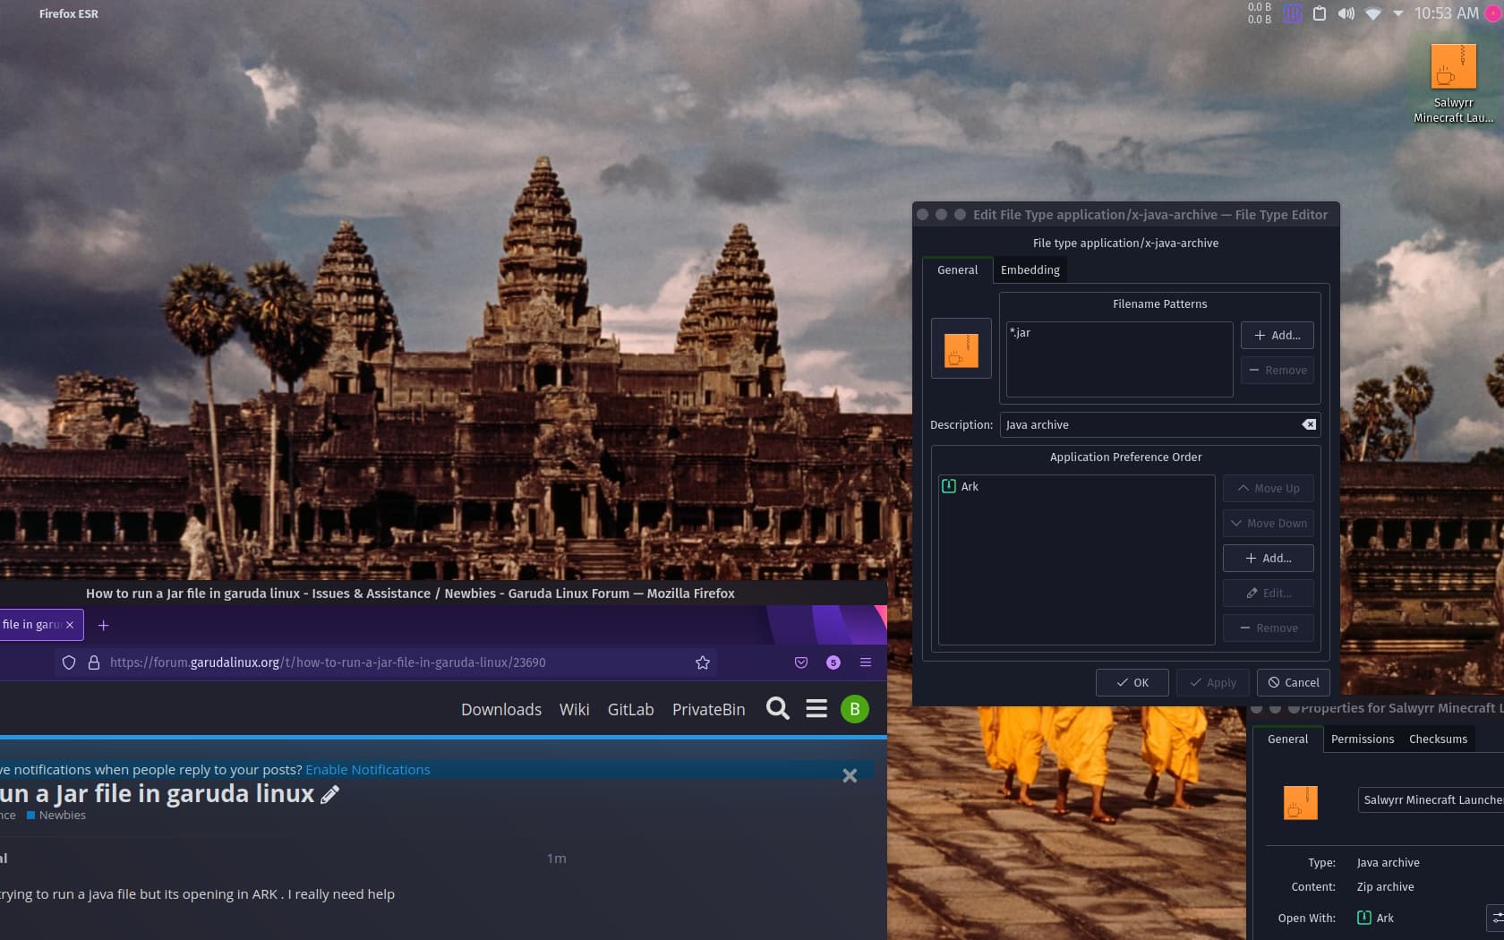
Task: Click the Apply button
Action: 1213,682
